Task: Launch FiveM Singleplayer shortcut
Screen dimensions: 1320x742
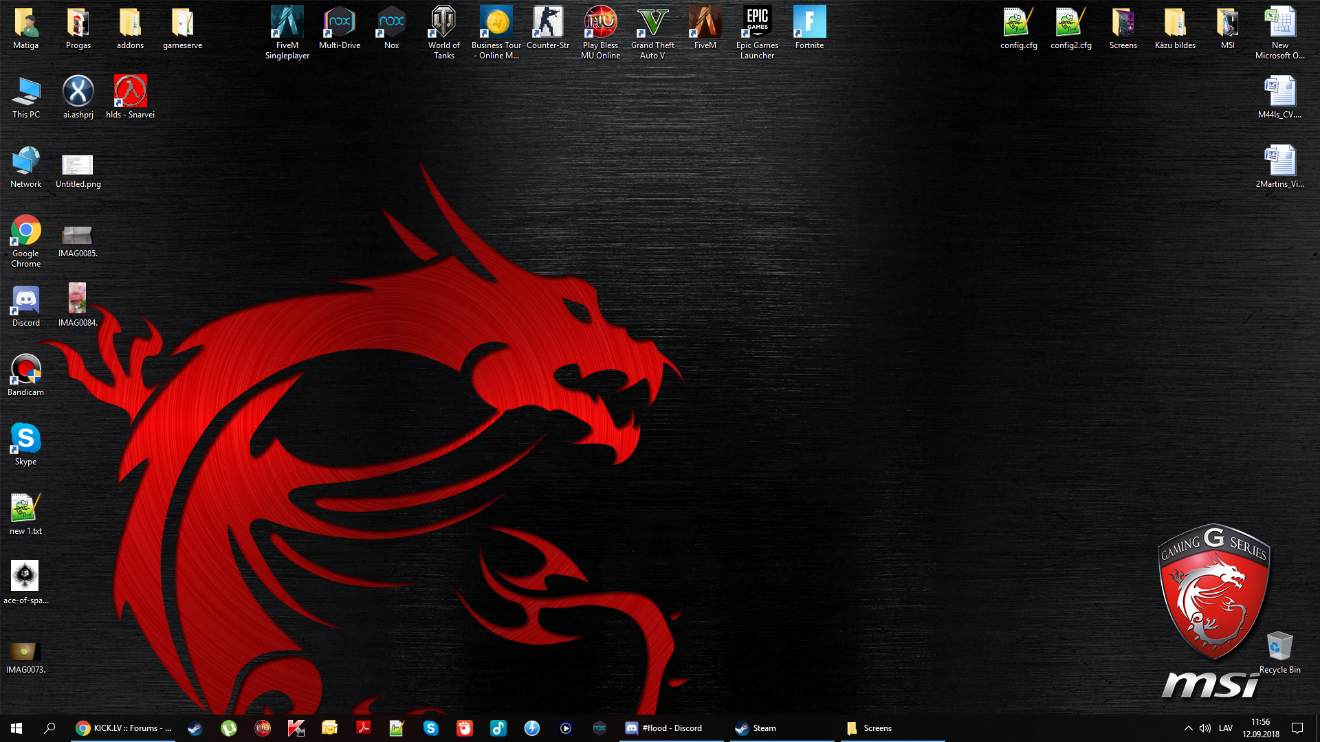Action: point(287,33)
